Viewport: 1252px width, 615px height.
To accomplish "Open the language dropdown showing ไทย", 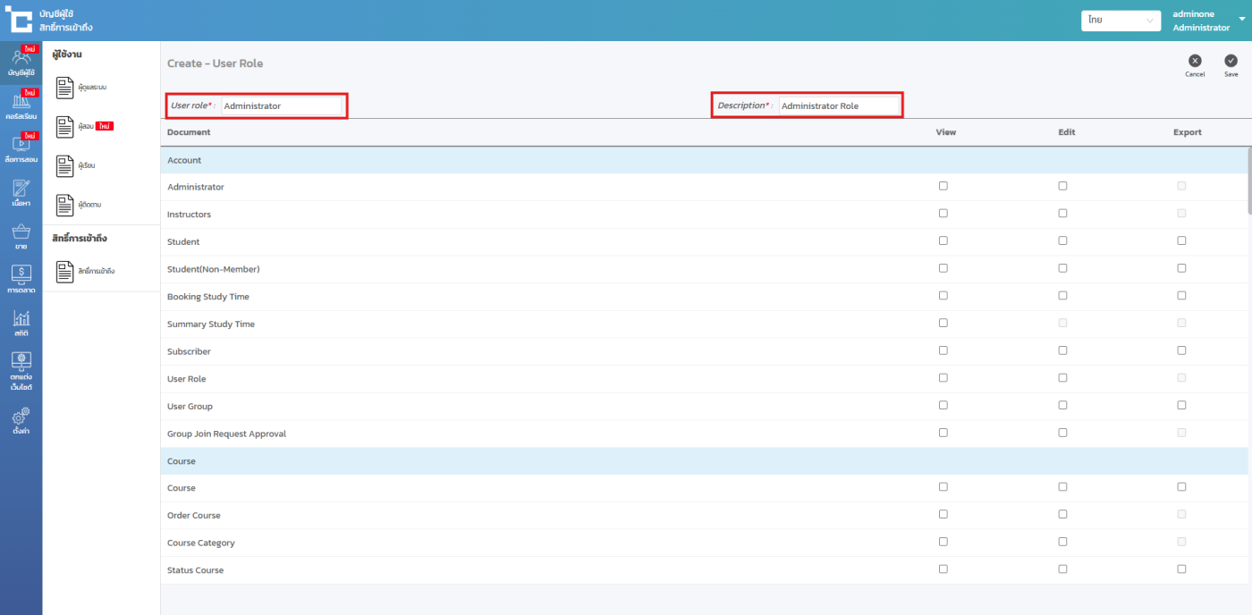I will (x=1121, y=21).
